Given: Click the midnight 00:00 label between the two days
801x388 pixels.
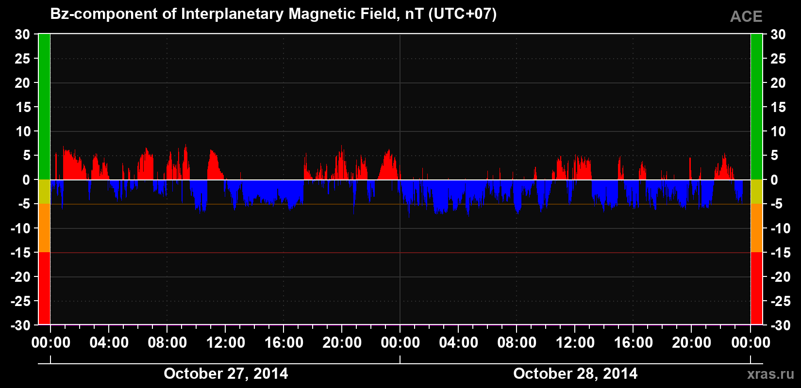Looking at the screenshot, I should point(400,343).
